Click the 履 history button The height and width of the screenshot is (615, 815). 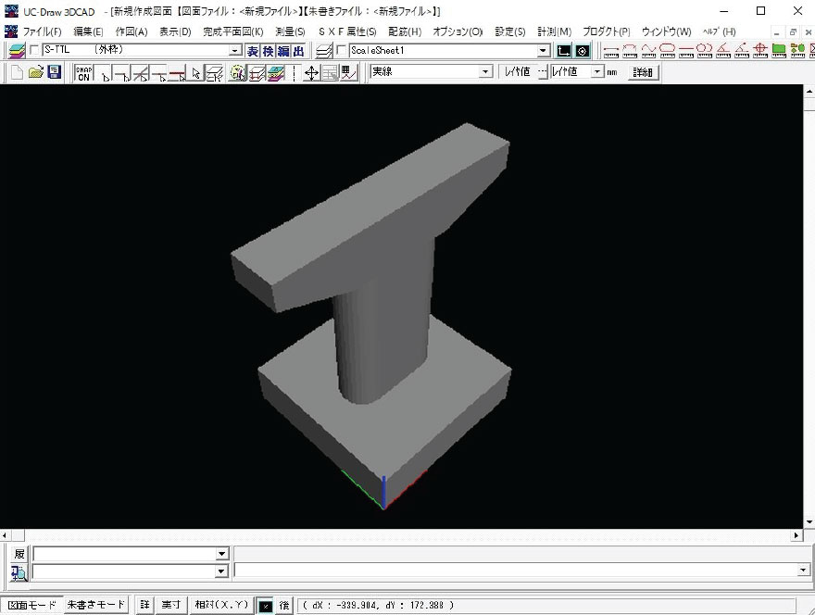pyautogui.click(x=19, y=554)
